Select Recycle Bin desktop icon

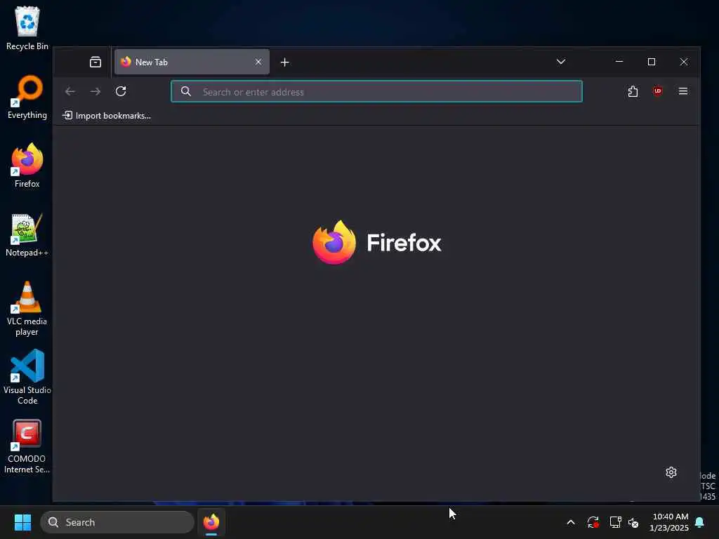[x=27, y=28]
